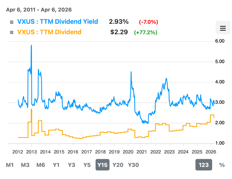
Task: Select the M1 time range
Action: 10,165
